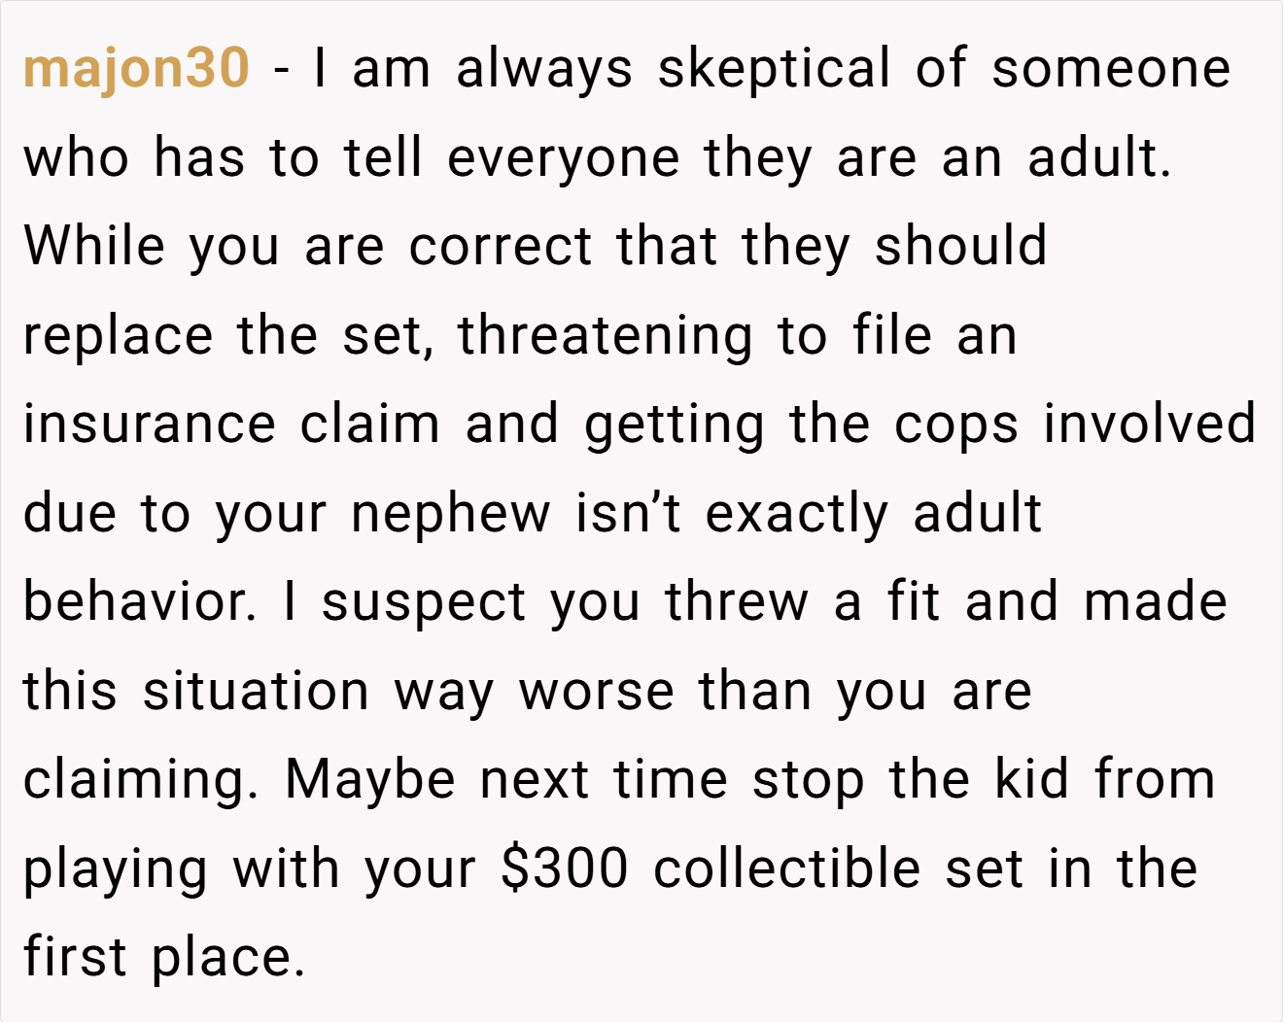
Task: Click the word "behavior." starting a line
Action: pos(140,601)
